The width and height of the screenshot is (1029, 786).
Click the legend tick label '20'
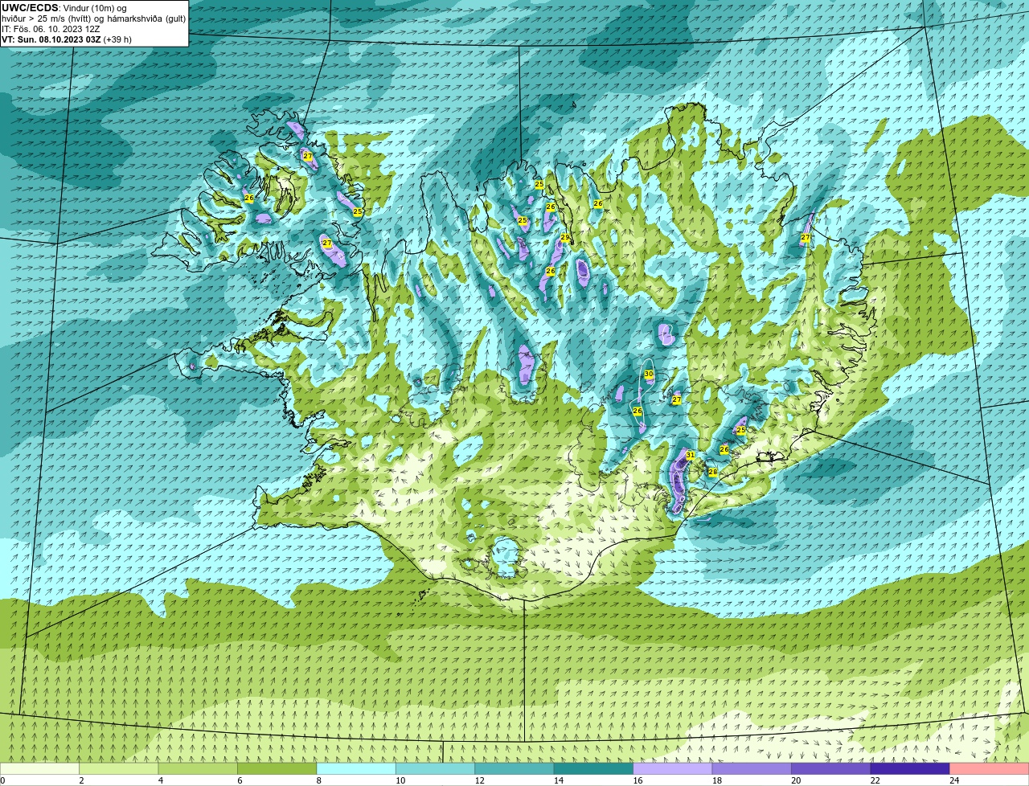(795, 780)
